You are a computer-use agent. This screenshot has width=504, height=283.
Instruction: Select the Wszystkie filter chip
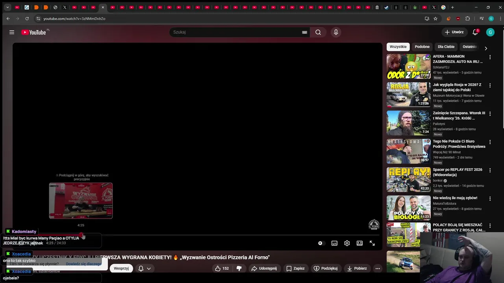pyautogui.click(x=398, y=47)
